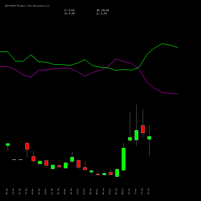This screenshot has height=201, width=201.
Task: Click the green indicator line peak at right
Action: pos(162,44)
